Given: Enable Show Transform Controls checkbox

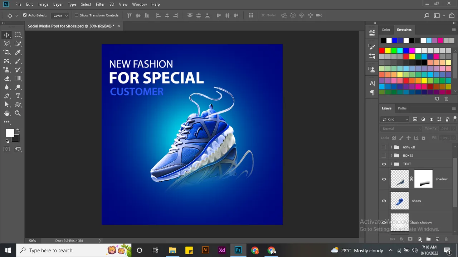Looking at the screenshot, I should 76,15.
